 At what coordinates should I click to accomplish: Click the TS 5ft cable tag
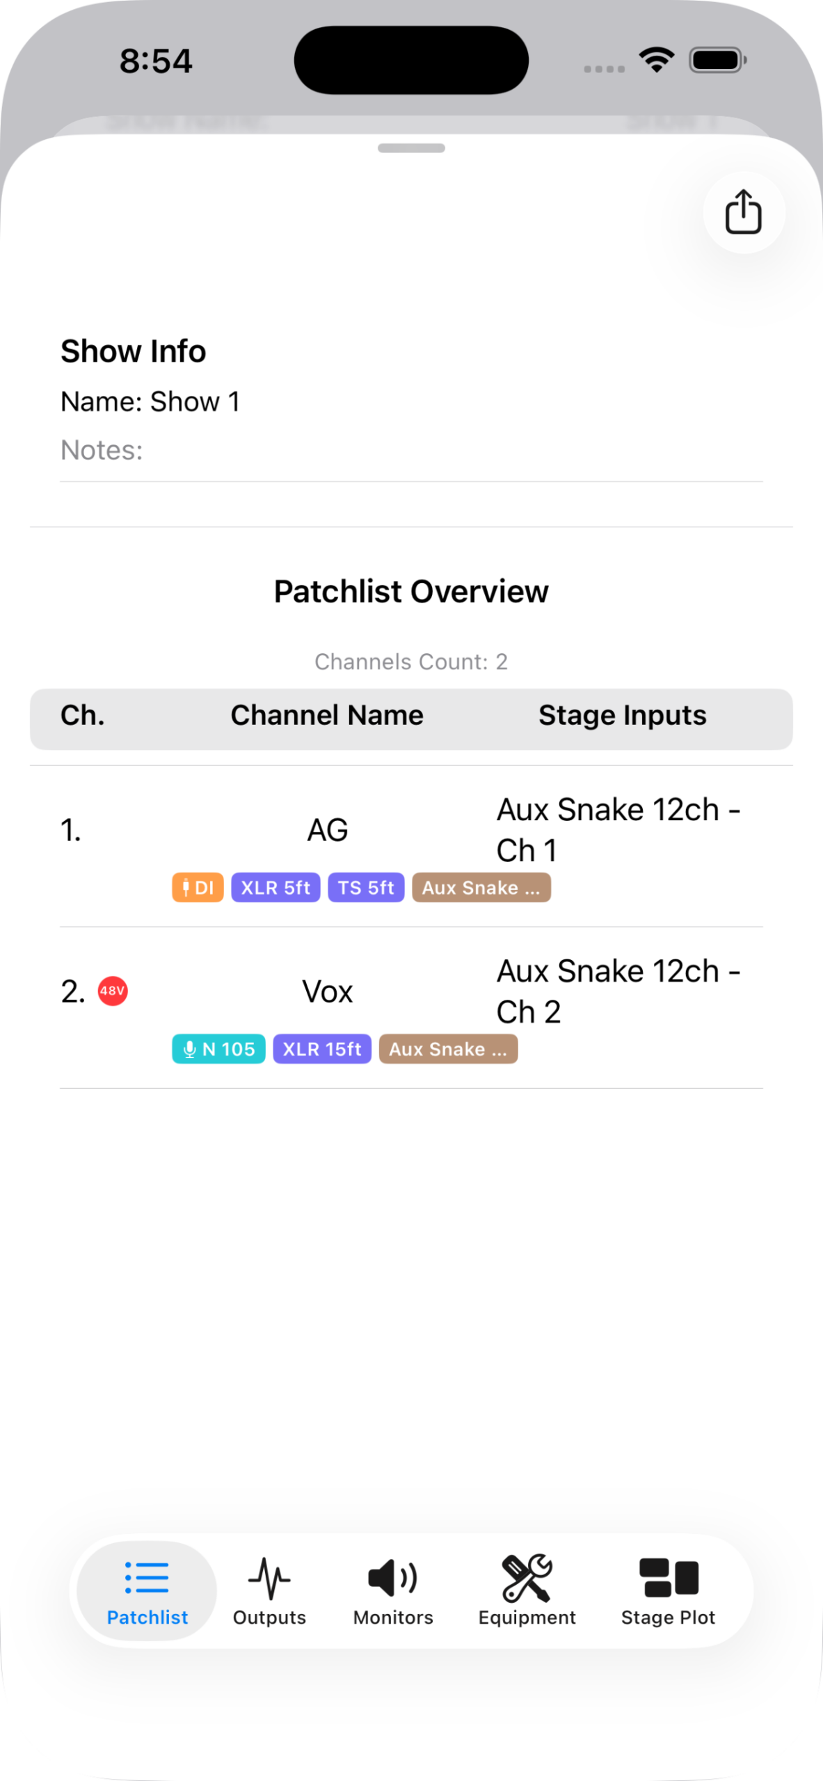click(x=366, y=887)
